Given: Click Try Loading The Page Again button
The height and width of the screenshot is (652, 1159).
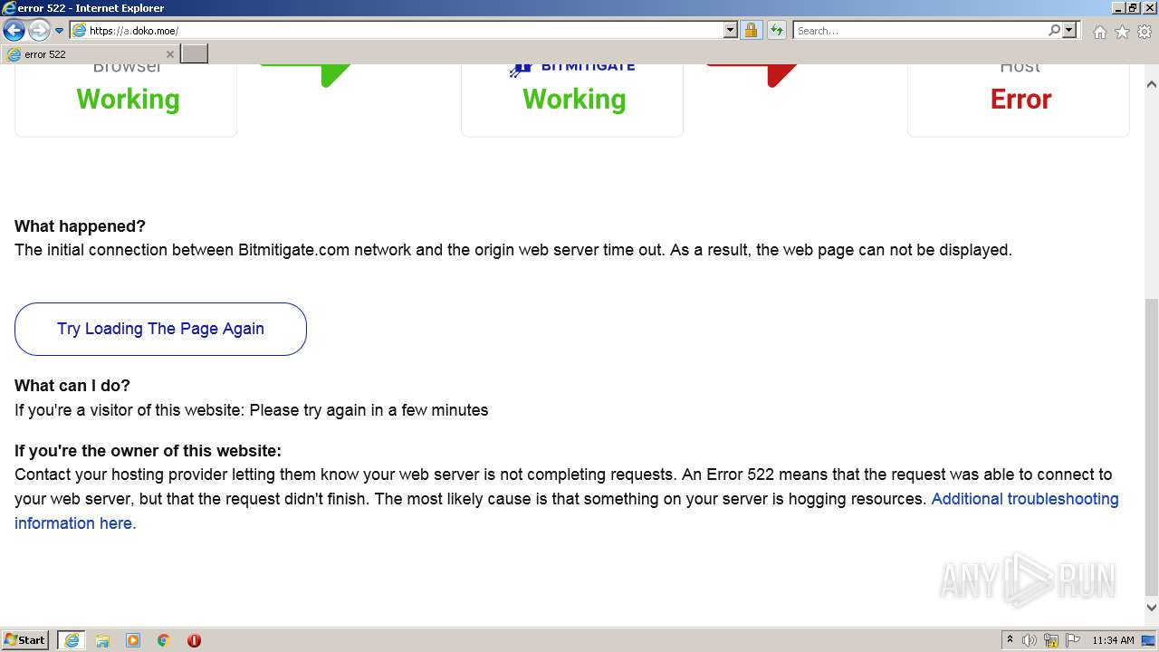Looking at the screenshot, I should 160,329.
